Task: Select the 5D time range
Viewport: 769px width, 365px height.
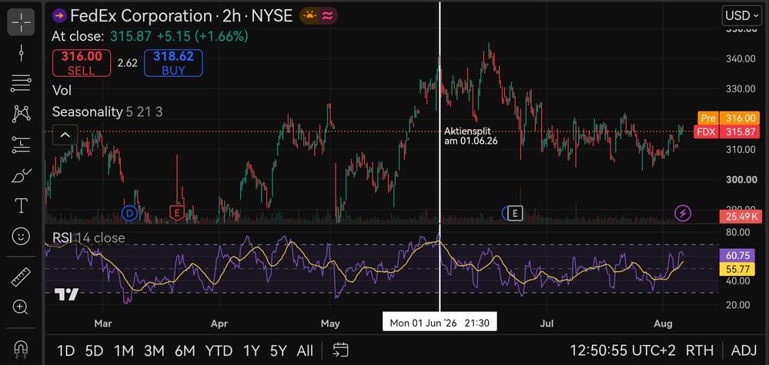Action: 94,350
